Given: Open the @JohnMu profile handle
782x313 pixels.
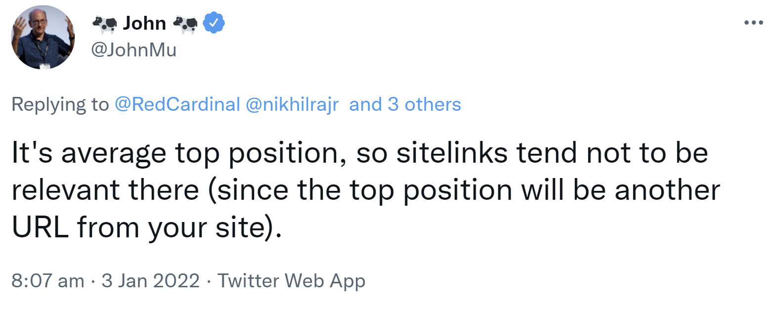Looking at the screenshot, I should tap(134, 49).
